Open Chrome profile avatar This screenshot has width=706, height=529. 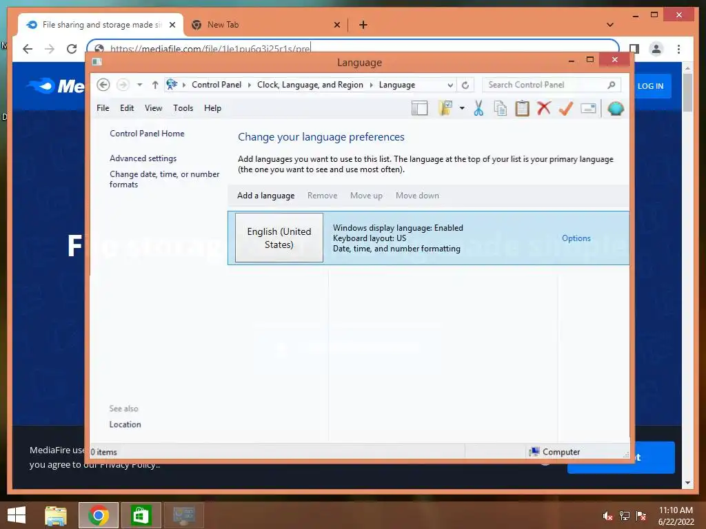[x=656, y=49]
